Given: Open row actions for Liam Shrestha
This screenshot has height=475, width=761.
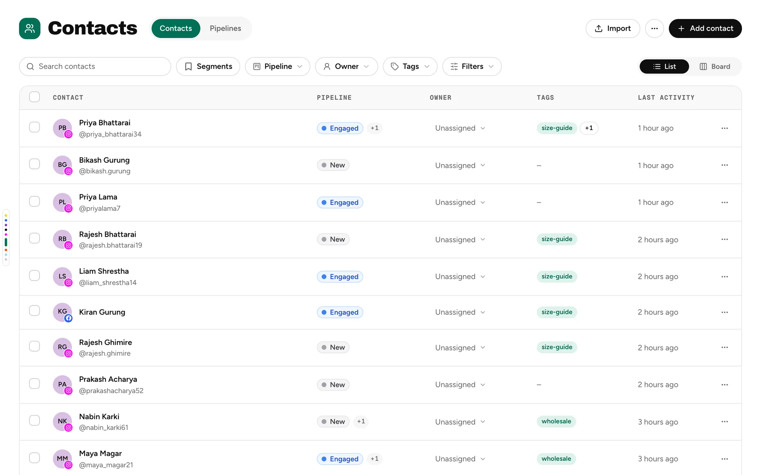Looking at the screenshot, I should click(x=724, y=277).
